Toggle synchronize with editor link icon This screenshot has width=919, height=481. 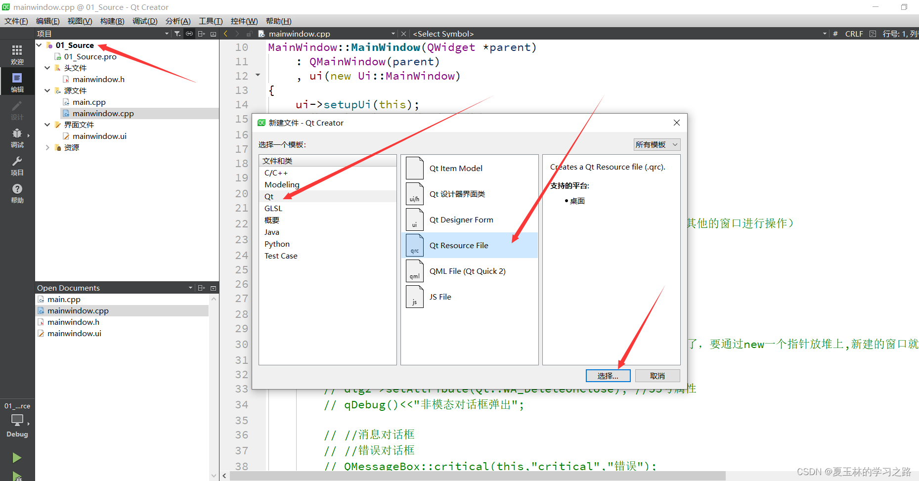point(189,34)
